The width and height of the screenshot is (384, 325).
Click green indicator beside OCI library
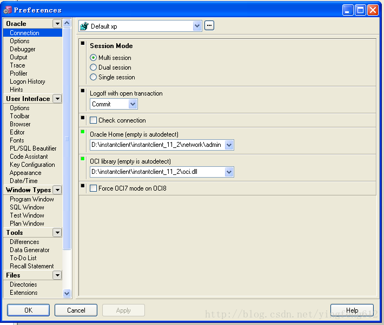(x=83, y=159)
